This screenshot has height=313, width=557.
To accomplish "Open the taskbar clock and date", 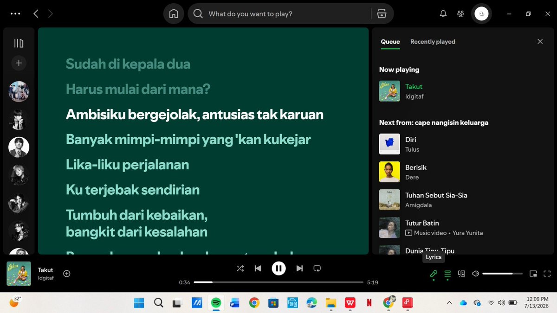I will (536, 303).
